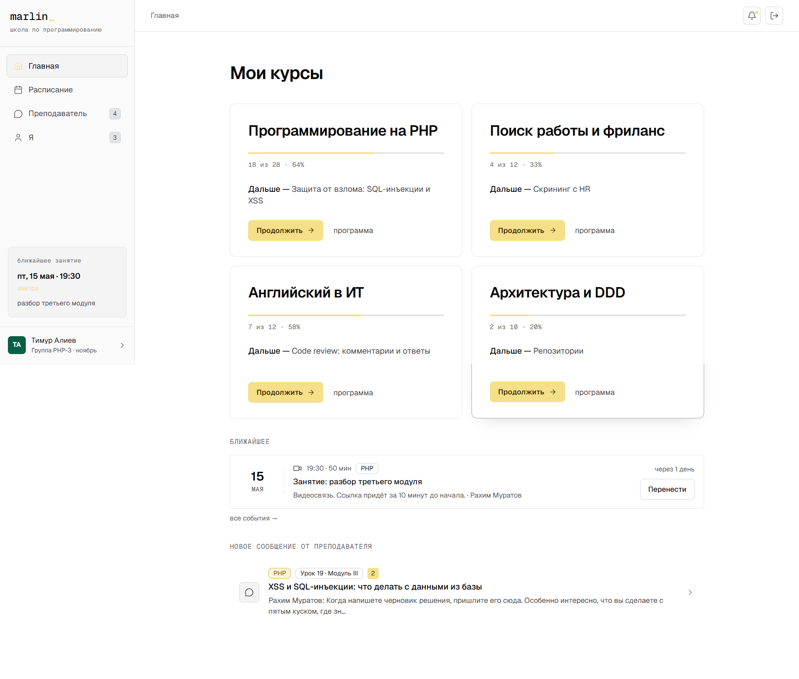Click Английский в ИТ progress bar

[346, 315]
